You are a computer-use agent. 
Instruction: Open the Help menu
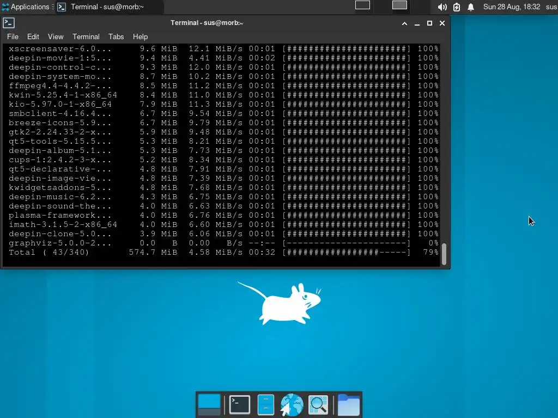click(x=140, y=36)
